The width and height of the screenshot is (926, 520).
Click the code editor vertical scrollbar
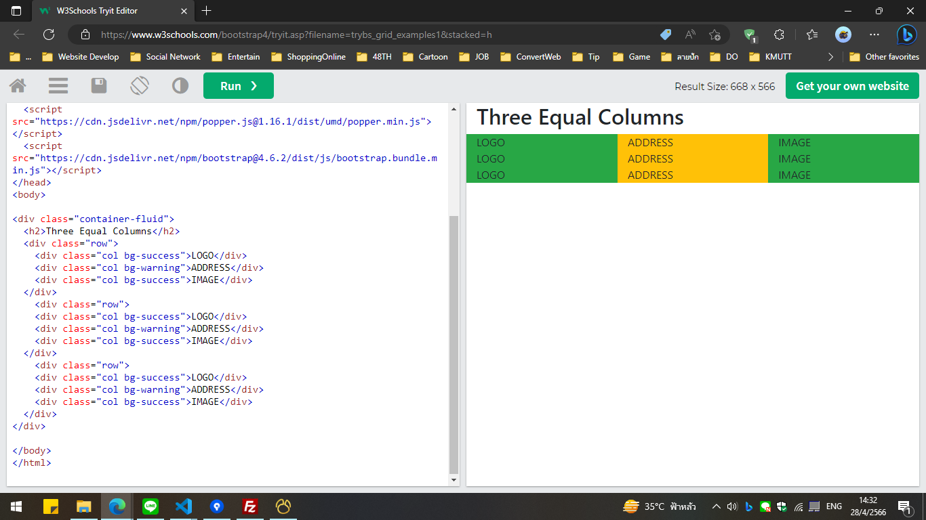pyautogui.click(x=454, y=344)
